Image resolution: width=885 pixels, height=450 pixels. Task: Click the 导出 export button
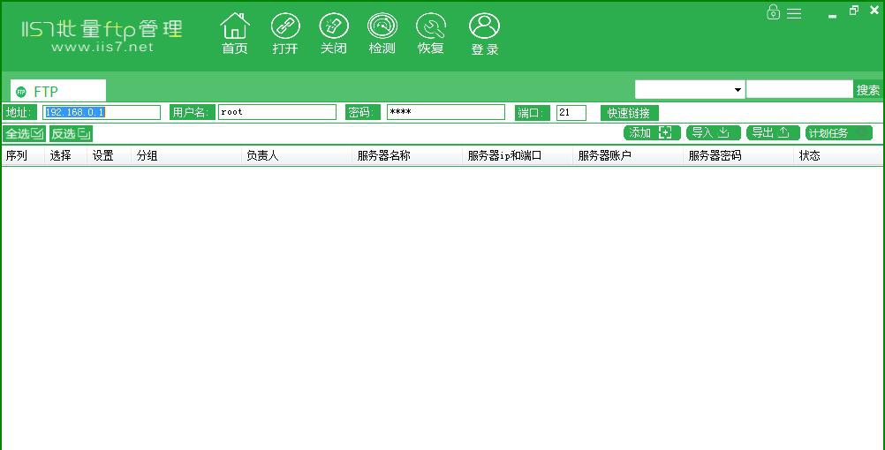coord(773,133)
